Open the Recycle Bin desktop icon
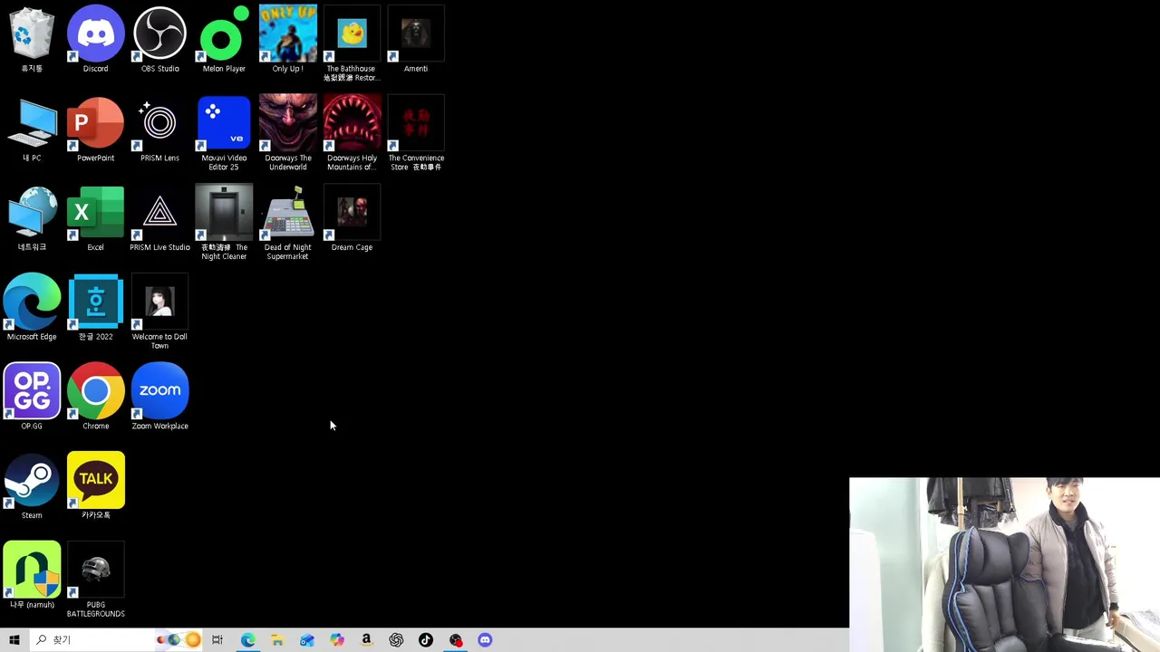This screenshot has width=1160, height=652. click(32, 40)
